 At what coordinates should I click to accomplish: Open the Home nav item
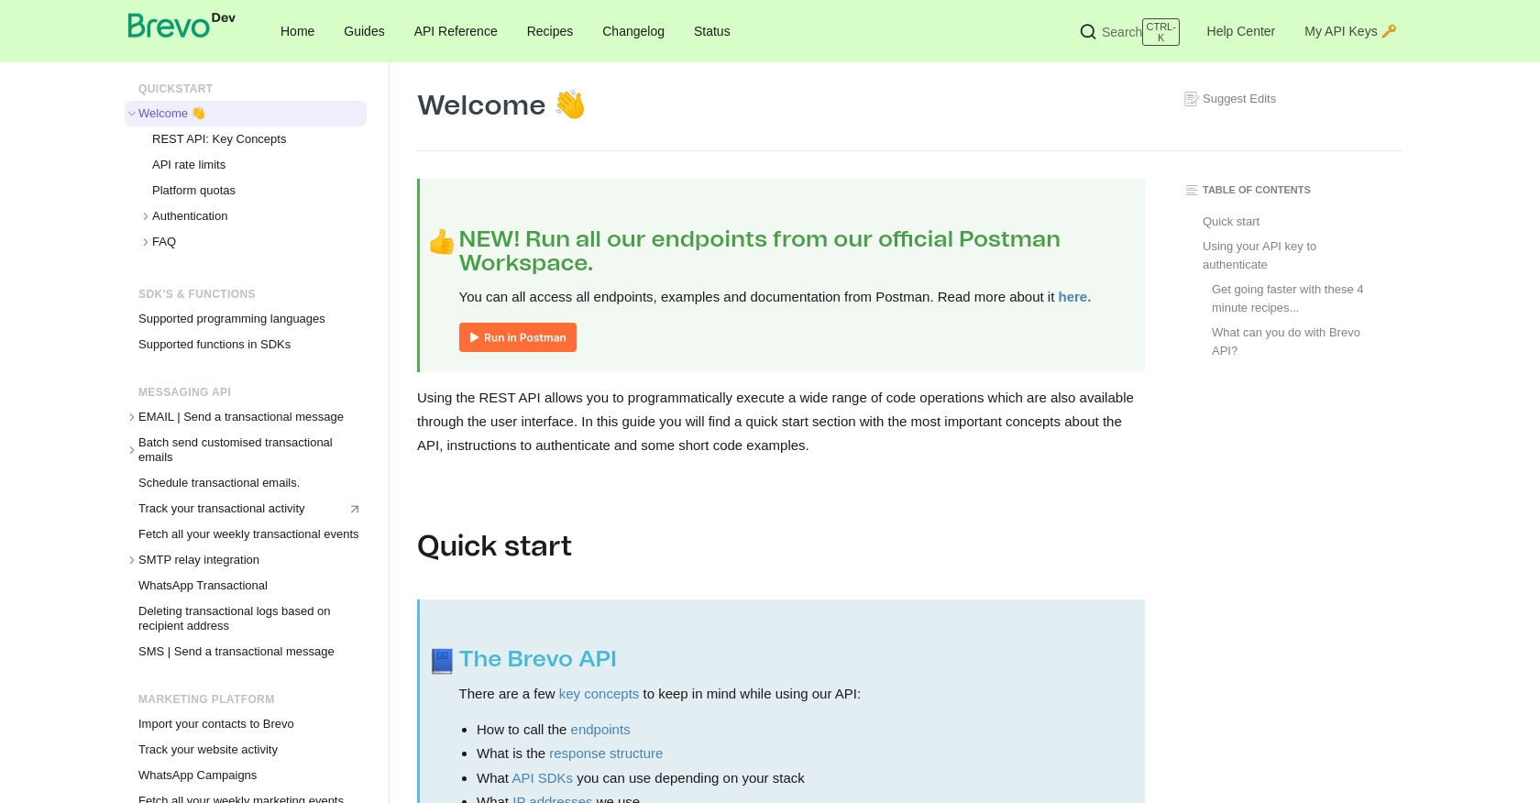point(297,31)
